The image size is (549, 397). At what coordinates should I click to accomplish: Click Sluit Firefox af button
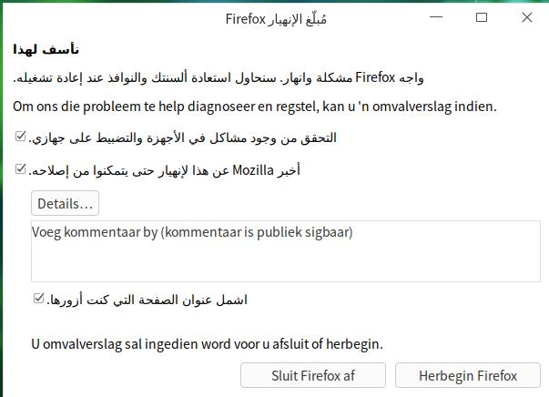pyautogui.click(x=313, y=375)
